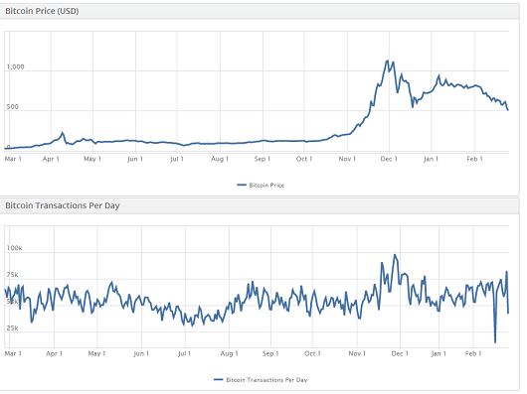Click the Dec 1 label on price chart axis
527x394 pixels.
pyautogui.click(x=389, y=159)
